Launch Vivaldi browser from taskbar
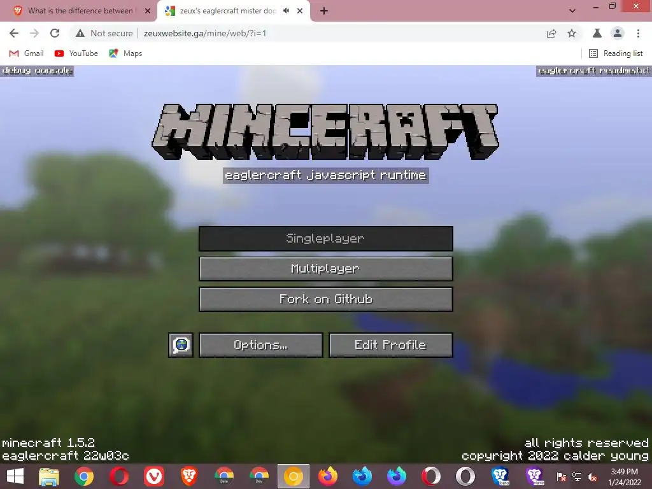The width and height of the screenshot is (652, 489). (x=154, y=476)
